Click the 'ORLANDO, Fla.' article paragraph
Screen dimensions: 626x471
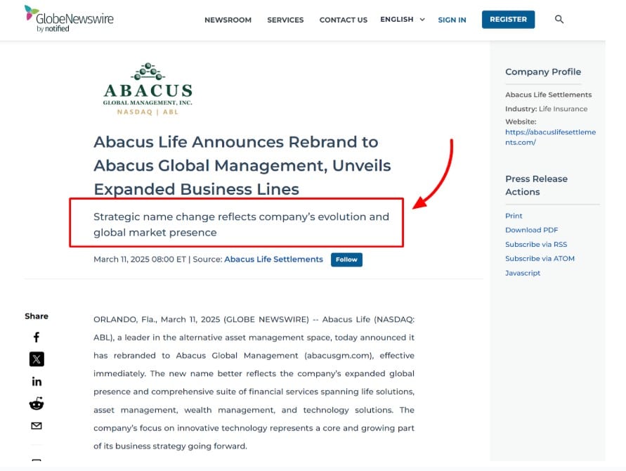click(x=254, y=382)
